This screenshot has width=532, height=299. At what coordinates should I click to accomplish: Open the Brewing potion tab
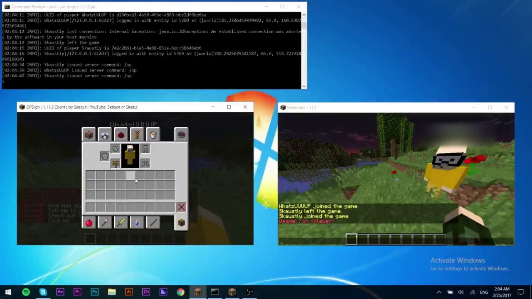137,223
